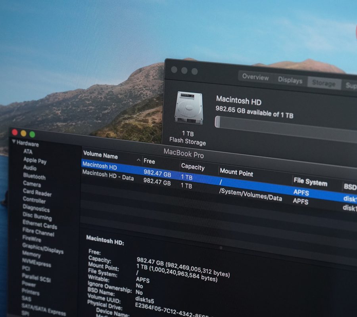Click the 982.47 GB free value in the highlighted row
The image size is (357, 317).
tap(157, 173)
